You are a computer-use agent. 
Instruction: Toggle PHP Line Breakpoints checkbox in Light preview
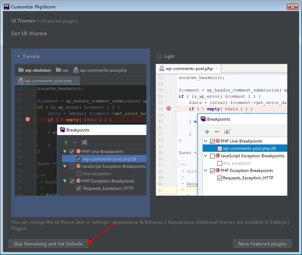point(212,141)
